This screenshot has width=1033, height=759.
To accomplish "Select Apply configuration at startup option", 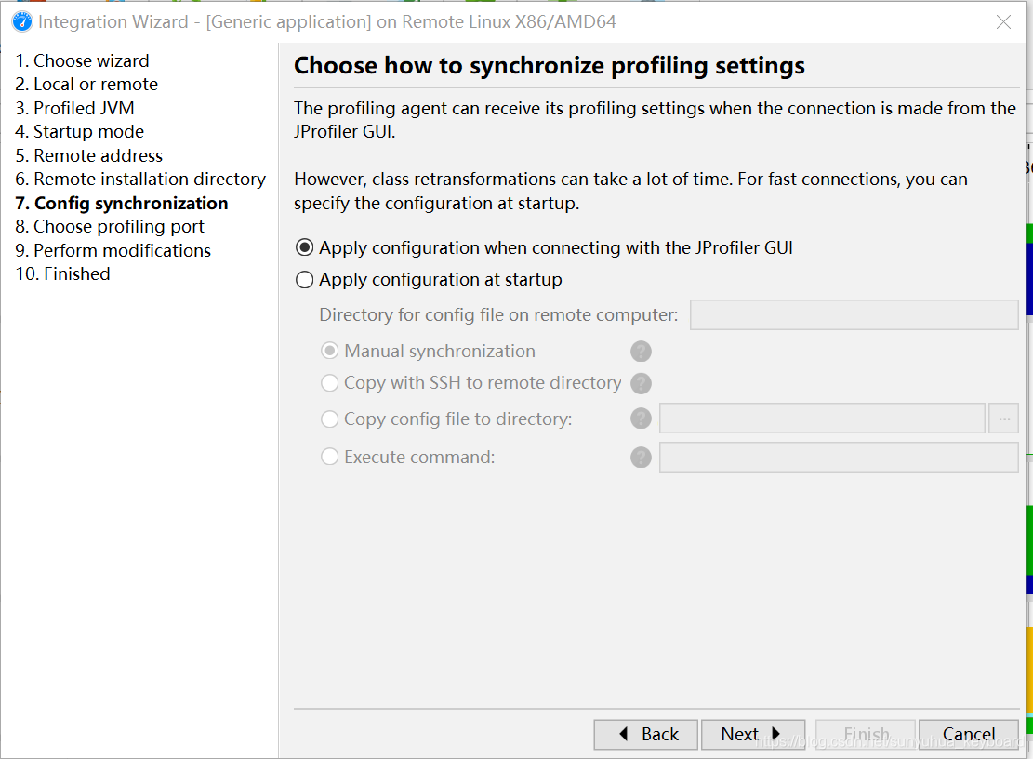I will click(x=304, y=280).
